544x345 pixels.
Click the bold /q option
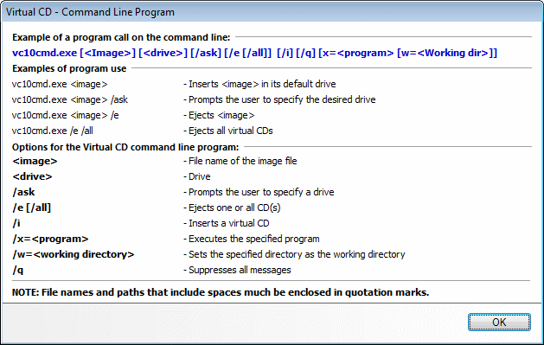tap(17, 270)
